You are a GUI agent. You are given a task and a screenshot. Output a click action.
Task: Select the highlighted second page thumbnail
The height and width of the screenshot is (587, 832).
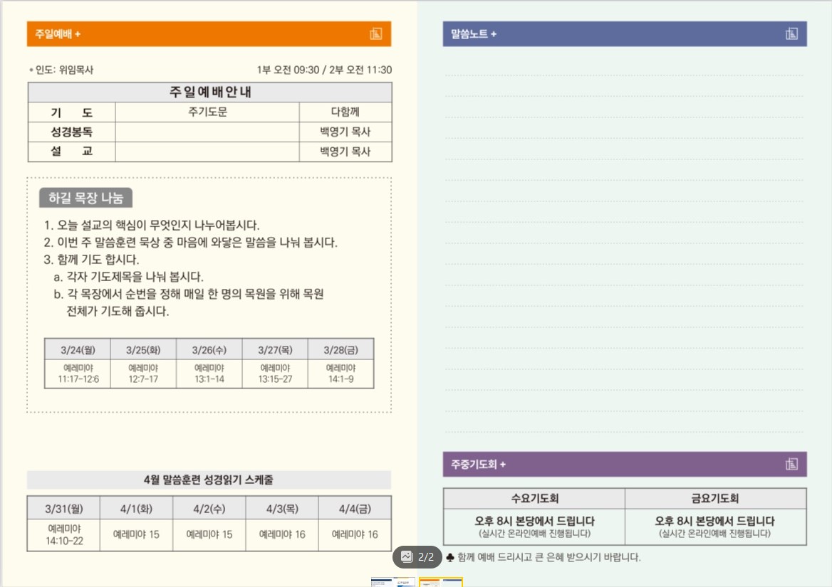click(440, 582)
